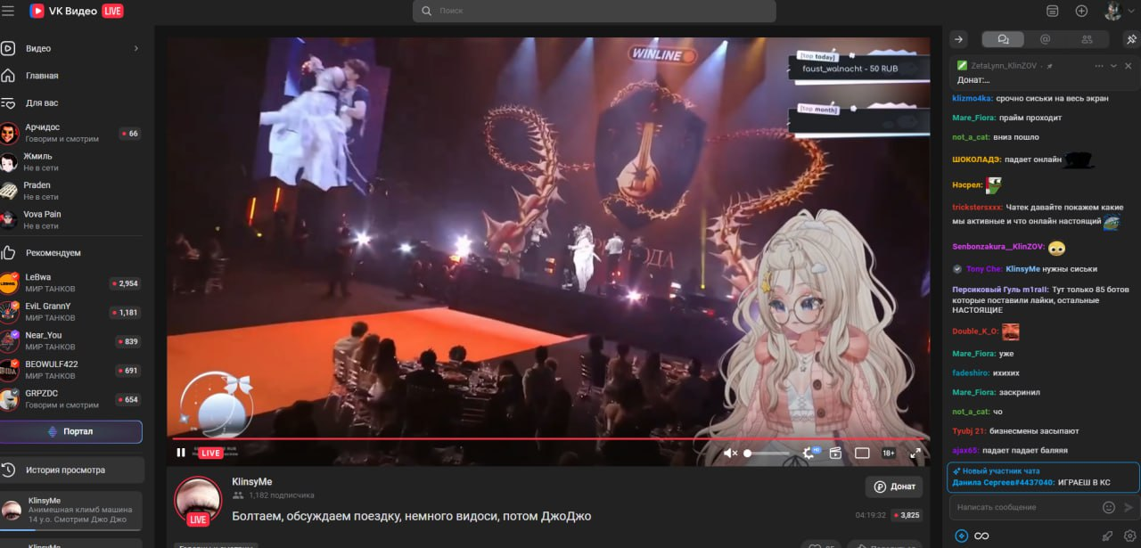The height and width of the screenshot is (548, 1141).
Task: Open KlinsyMe watch history card
Action: (x=71, y=511)
